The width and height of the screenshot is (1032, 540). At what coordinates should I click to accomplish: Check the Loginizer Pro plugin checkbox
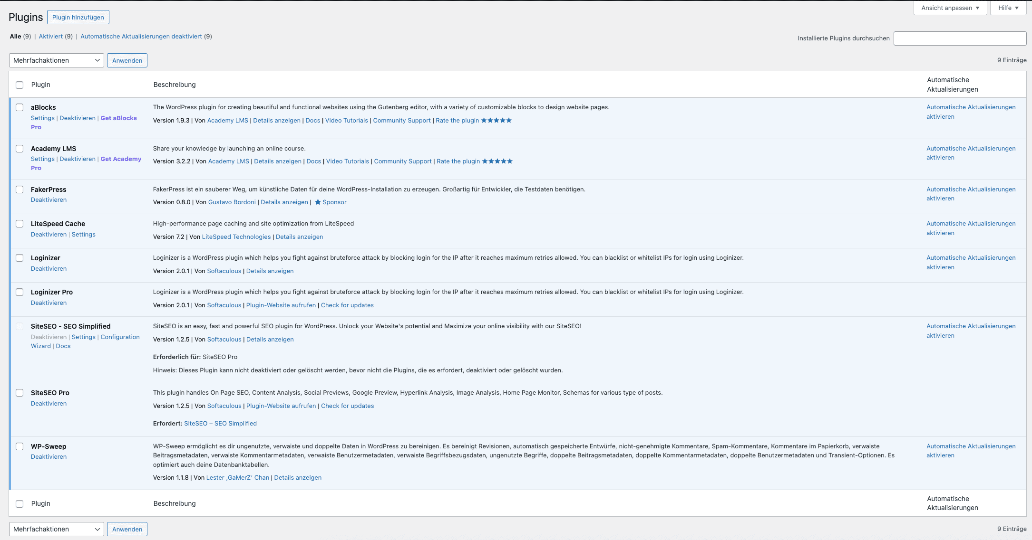tap(19, 292)
